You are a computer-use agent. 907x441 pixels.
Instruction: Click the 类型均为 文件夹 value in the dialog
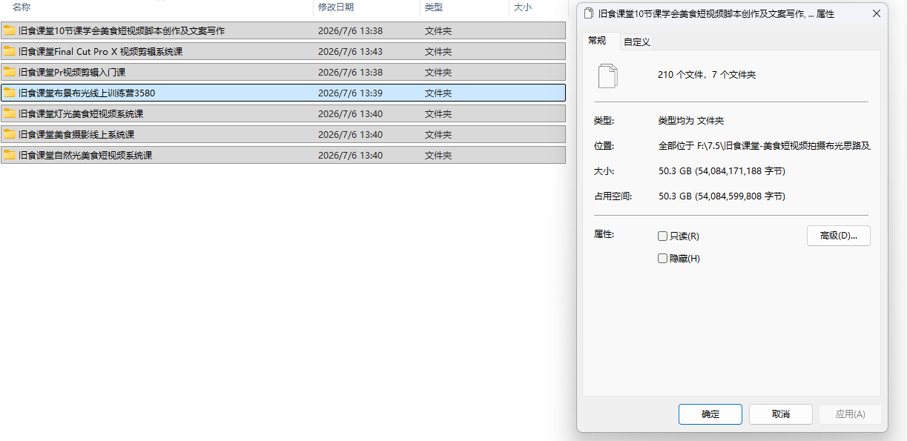click(x=691, y=121)
